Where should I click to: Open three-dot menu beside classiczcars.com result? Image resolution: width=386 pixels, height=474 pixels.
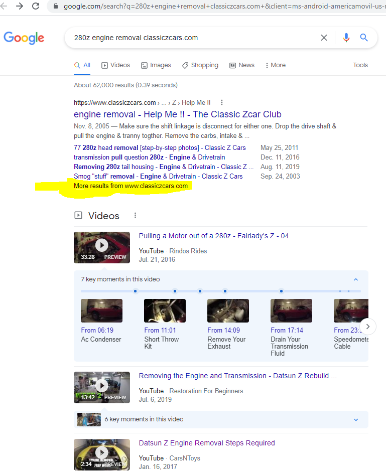pyautogui.click(x=222, y=102)
